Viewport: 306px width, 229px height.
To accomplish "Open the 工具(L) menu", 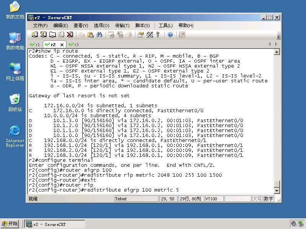I will click(x=166, y=26).
